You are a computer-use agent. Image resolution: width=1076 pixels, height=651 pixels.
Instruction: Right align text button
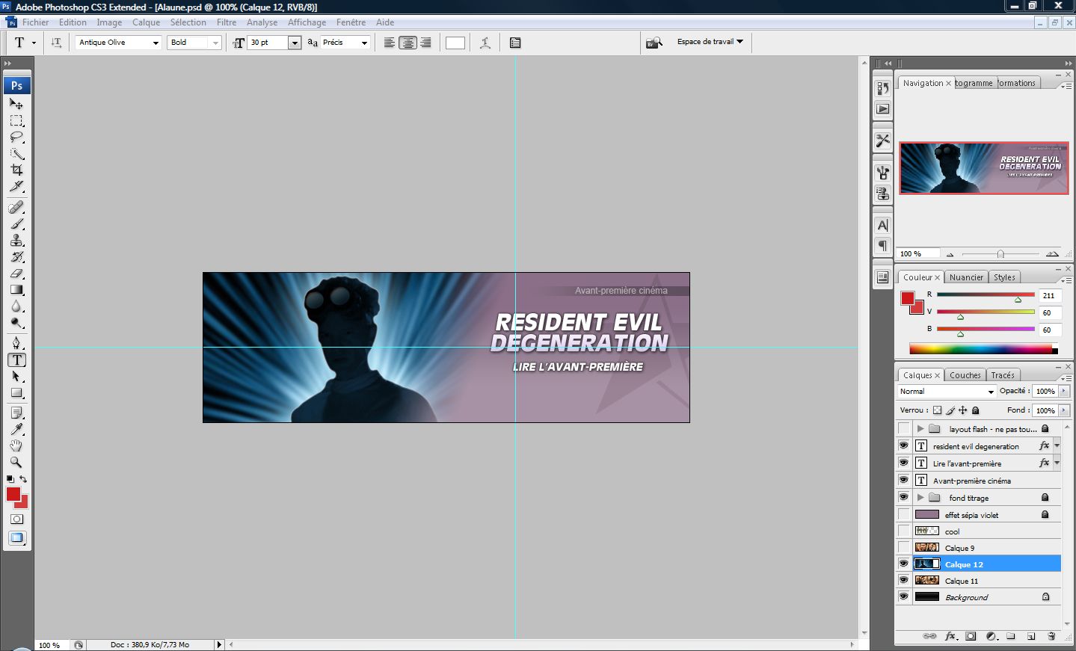pyautogui.click(x=425, y=43)
